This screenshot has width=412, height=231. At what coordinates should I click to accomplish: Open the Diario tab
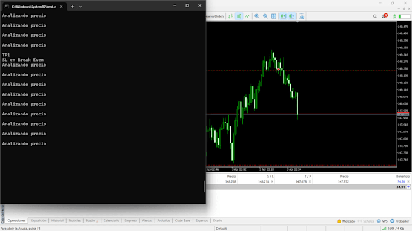point(218,221)
